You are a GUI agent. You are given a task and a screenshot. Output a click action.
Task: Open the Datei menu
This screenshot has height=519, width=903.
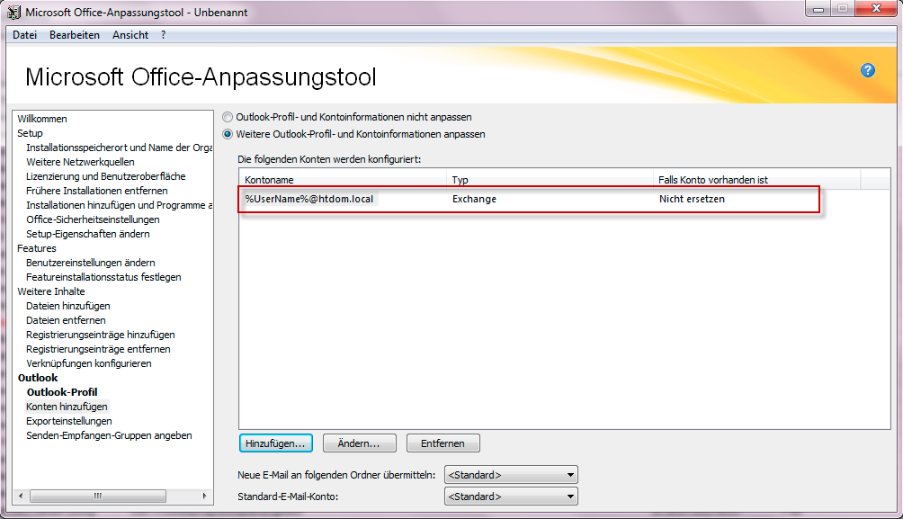click(25, 34)
